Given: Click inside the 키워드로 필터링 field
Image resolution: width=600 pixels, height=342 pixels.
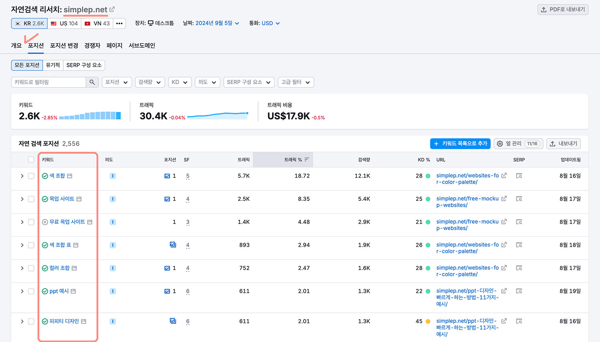Looking at the screenshot, I should point(49,82).
